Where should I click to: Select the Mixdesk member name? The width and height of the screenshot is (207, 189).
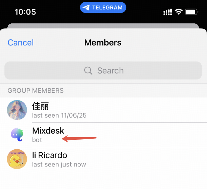pyautogui.click(x=48, y=131)
